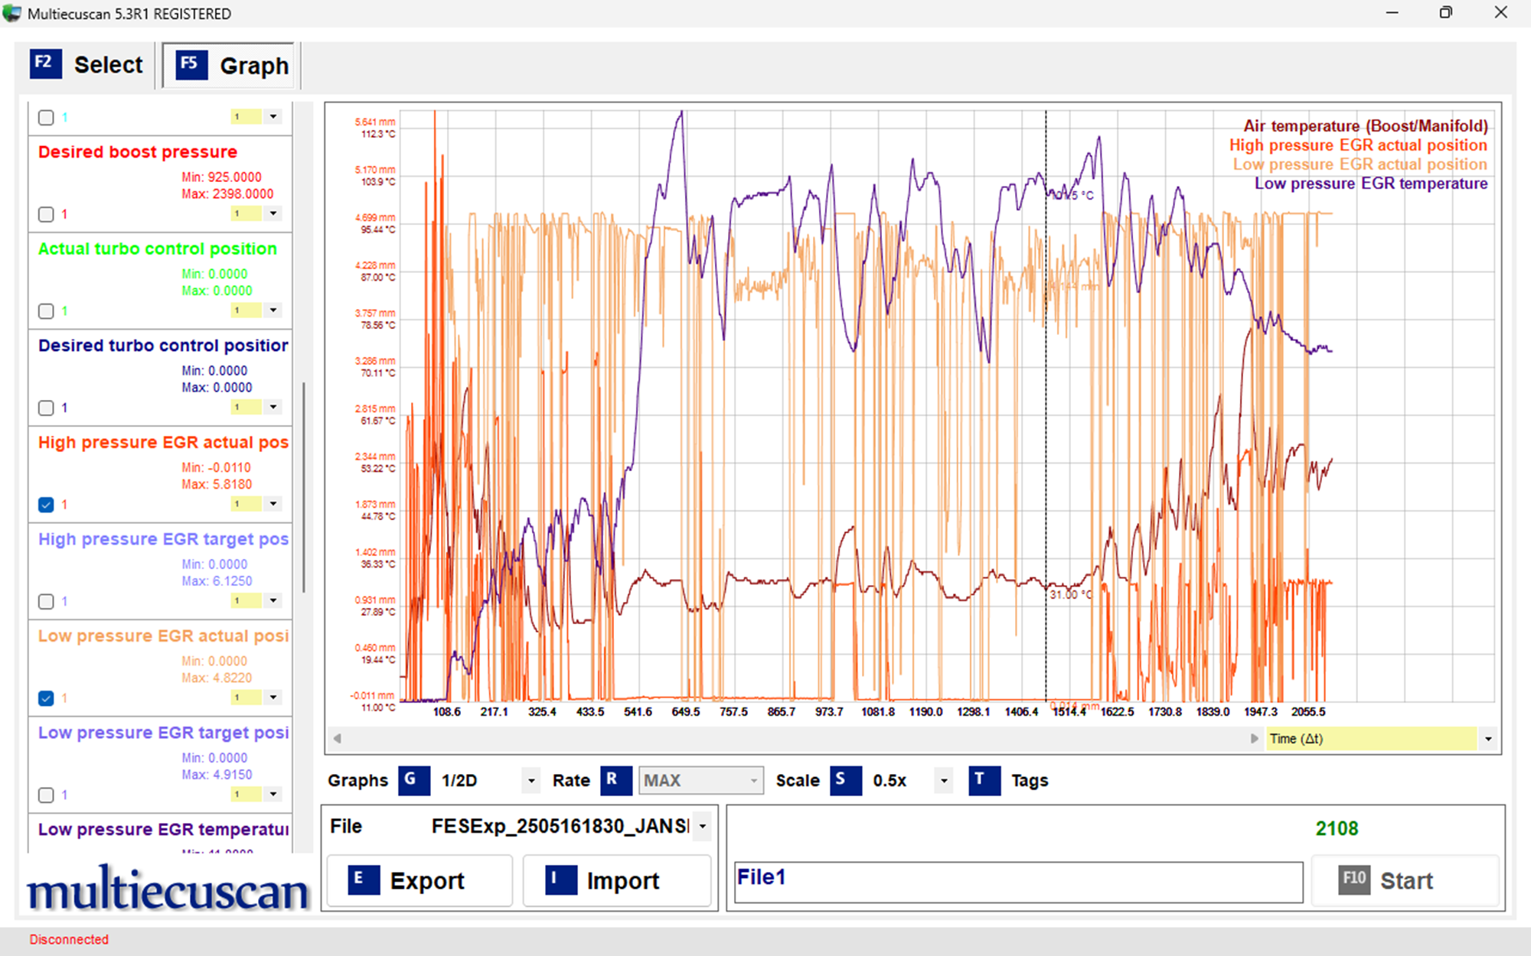Click the graph cursor line near 1514.4
The height and width of the screenshot is (956, 1531).
[1046, 405]
